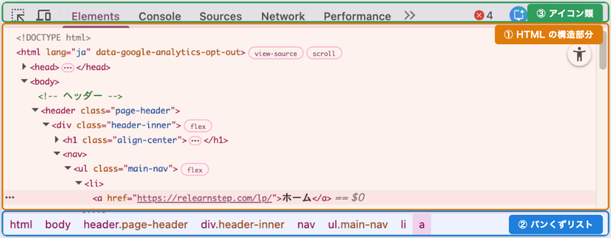Screen dimensions: 611x238
Task: Select header.page-header breadcrumb item
Action: coord(135,224)
